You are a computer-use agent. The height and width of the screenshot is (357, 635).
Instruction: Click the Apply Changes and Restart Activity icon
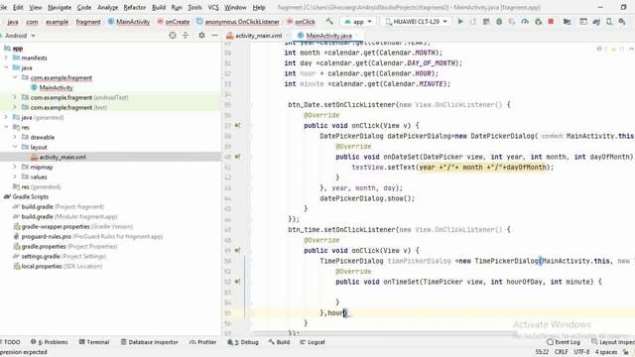click(x=473, y=22)
